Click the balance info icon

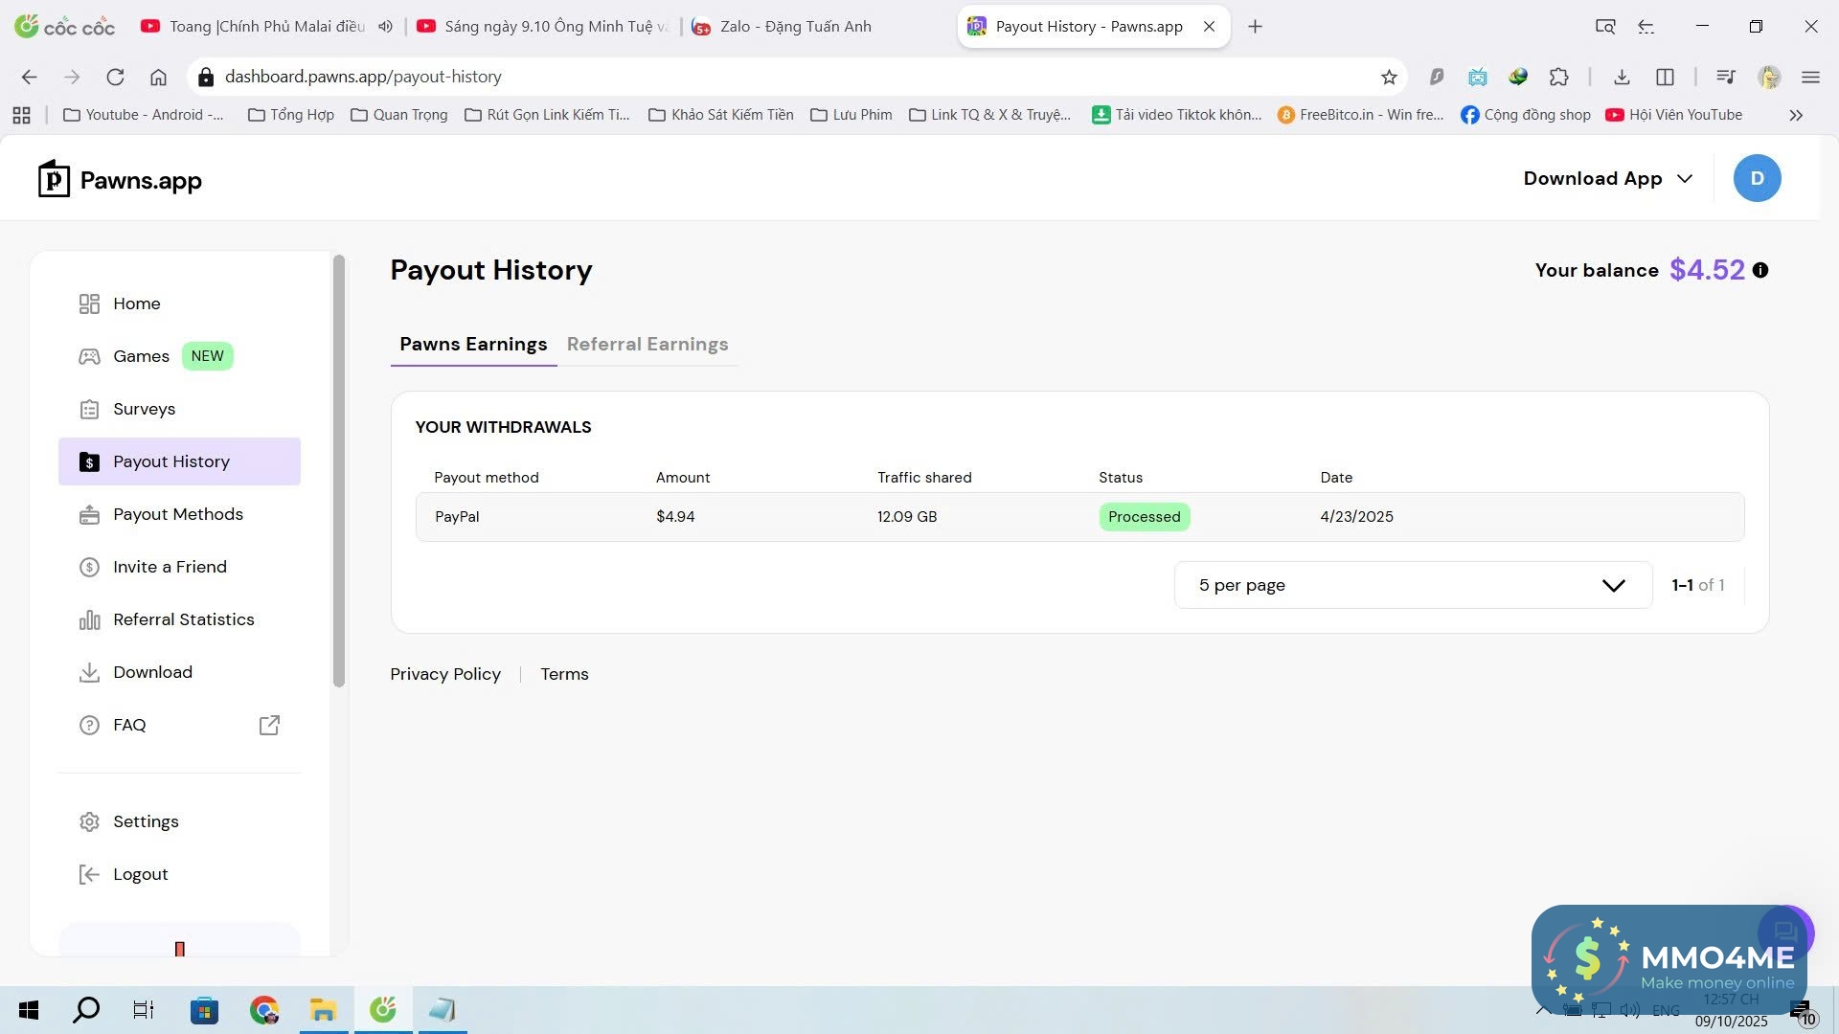pyautogui.click(x=1760, y=270)
